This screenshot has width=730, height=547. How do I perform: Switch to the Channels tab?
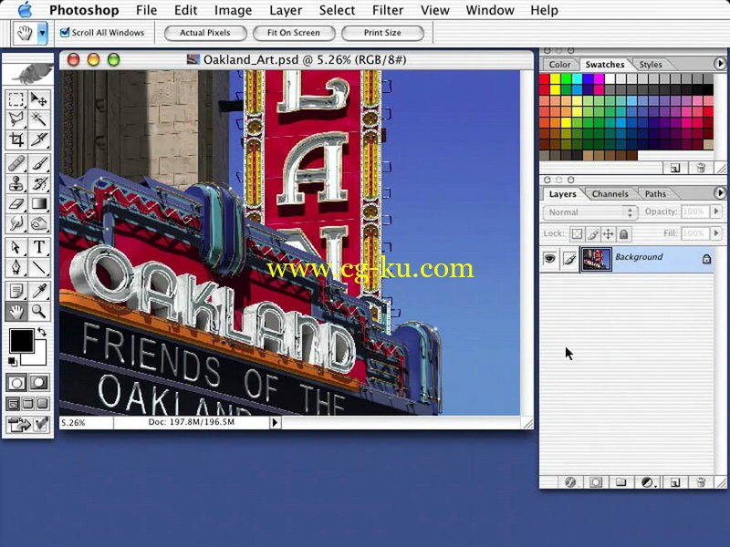tap(610, 194)
